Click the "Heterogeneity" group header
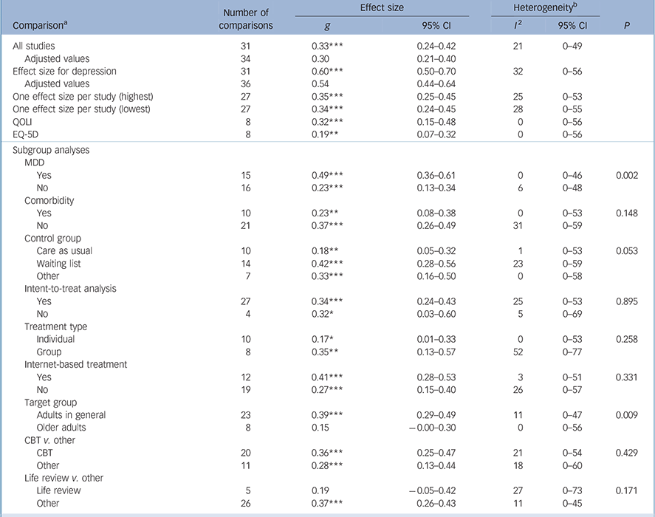The image size is (655, 517). pyautogui.click(x=545, y=7)
